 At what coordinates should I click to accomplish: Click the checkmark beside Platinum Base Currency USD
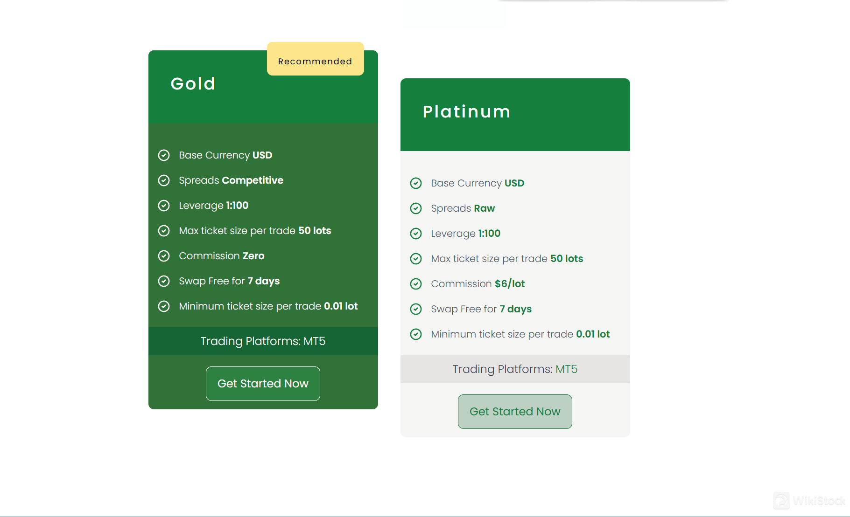416,183
